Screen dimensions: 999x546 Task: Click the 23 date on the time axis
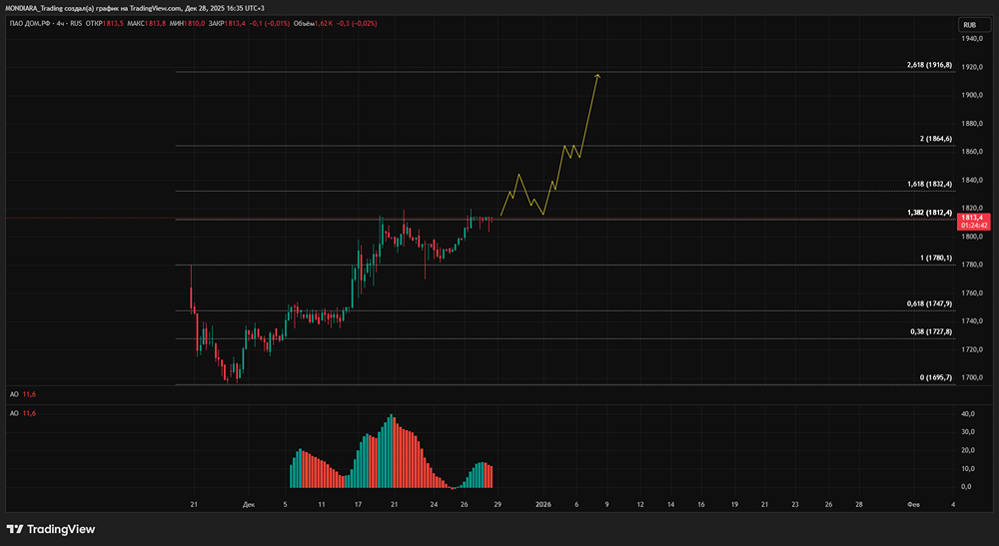tap(795, 505)
